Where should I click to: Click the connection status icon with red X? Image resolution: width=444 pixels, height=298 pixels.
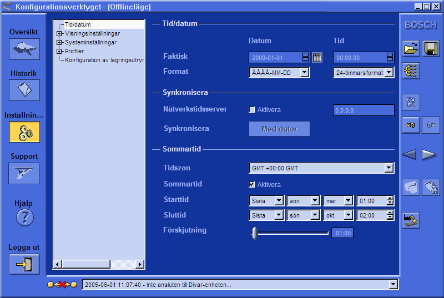[x=62, y=285]
